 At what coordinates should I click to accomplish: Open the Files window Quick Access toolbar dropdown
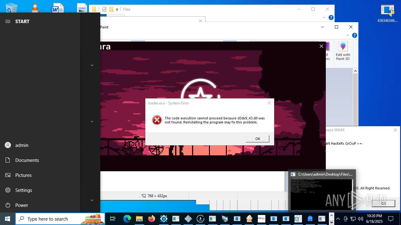117,9
